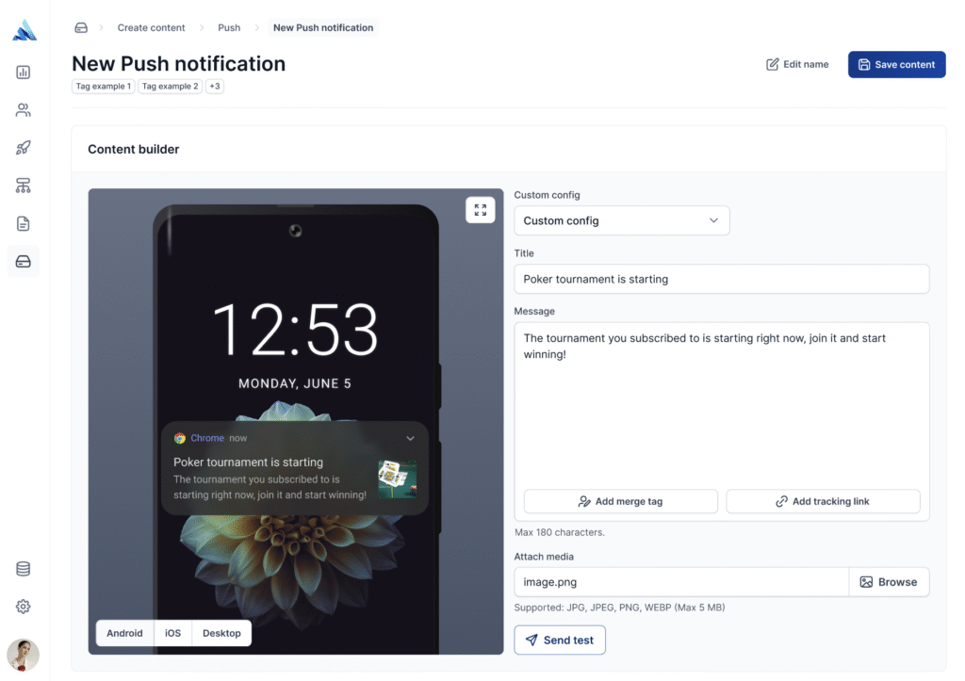The height and width of the screenshot is (681, 965).
Task: Open the document sidebar icon
Action: click(23, 223)
